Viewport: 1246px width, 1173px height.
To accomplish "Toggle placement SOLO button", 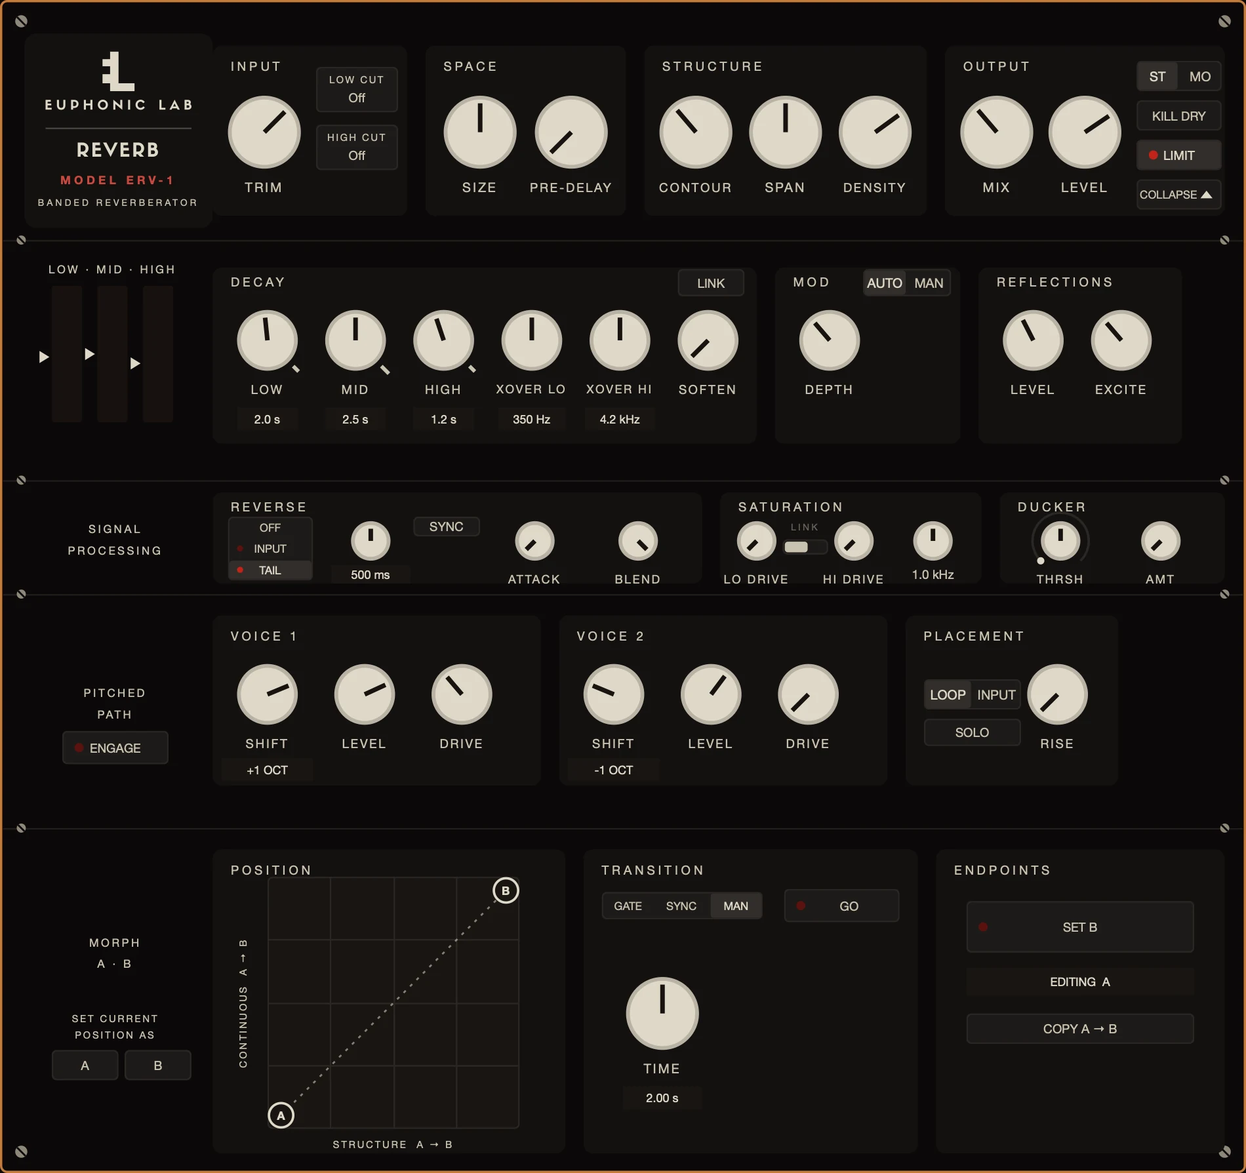I will pos(972,732).
